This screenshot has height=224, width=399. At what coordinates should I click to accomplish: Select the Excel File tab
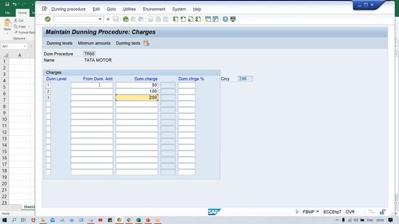7,12
